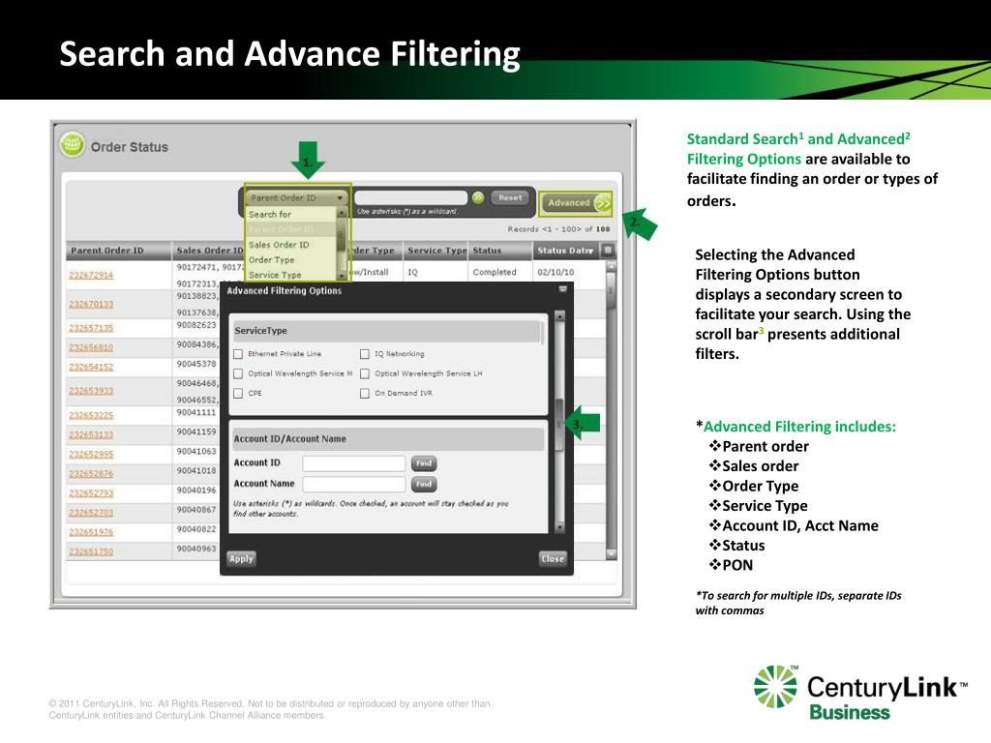
Task: Open the Advanced filtering button
Action: click(576, 203)
